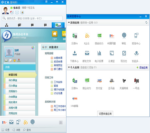
Task: Open the app grid icon in 汇讯 bottom bar
Action: pyautogui.click(x=61, y=122)
